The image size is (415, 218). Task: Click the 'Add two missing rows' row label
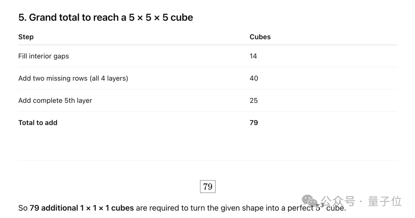click(x=73, y=78)
